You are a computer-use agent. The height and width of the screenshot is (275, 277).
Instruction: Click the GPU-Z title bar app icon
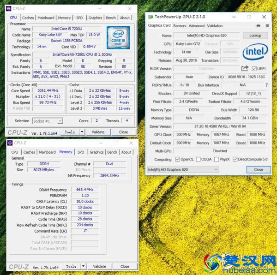point(150,17)
